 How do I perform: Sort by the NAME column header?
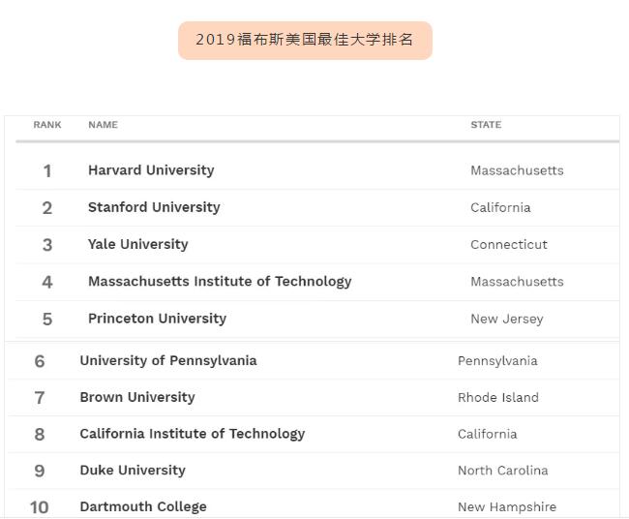103,125
